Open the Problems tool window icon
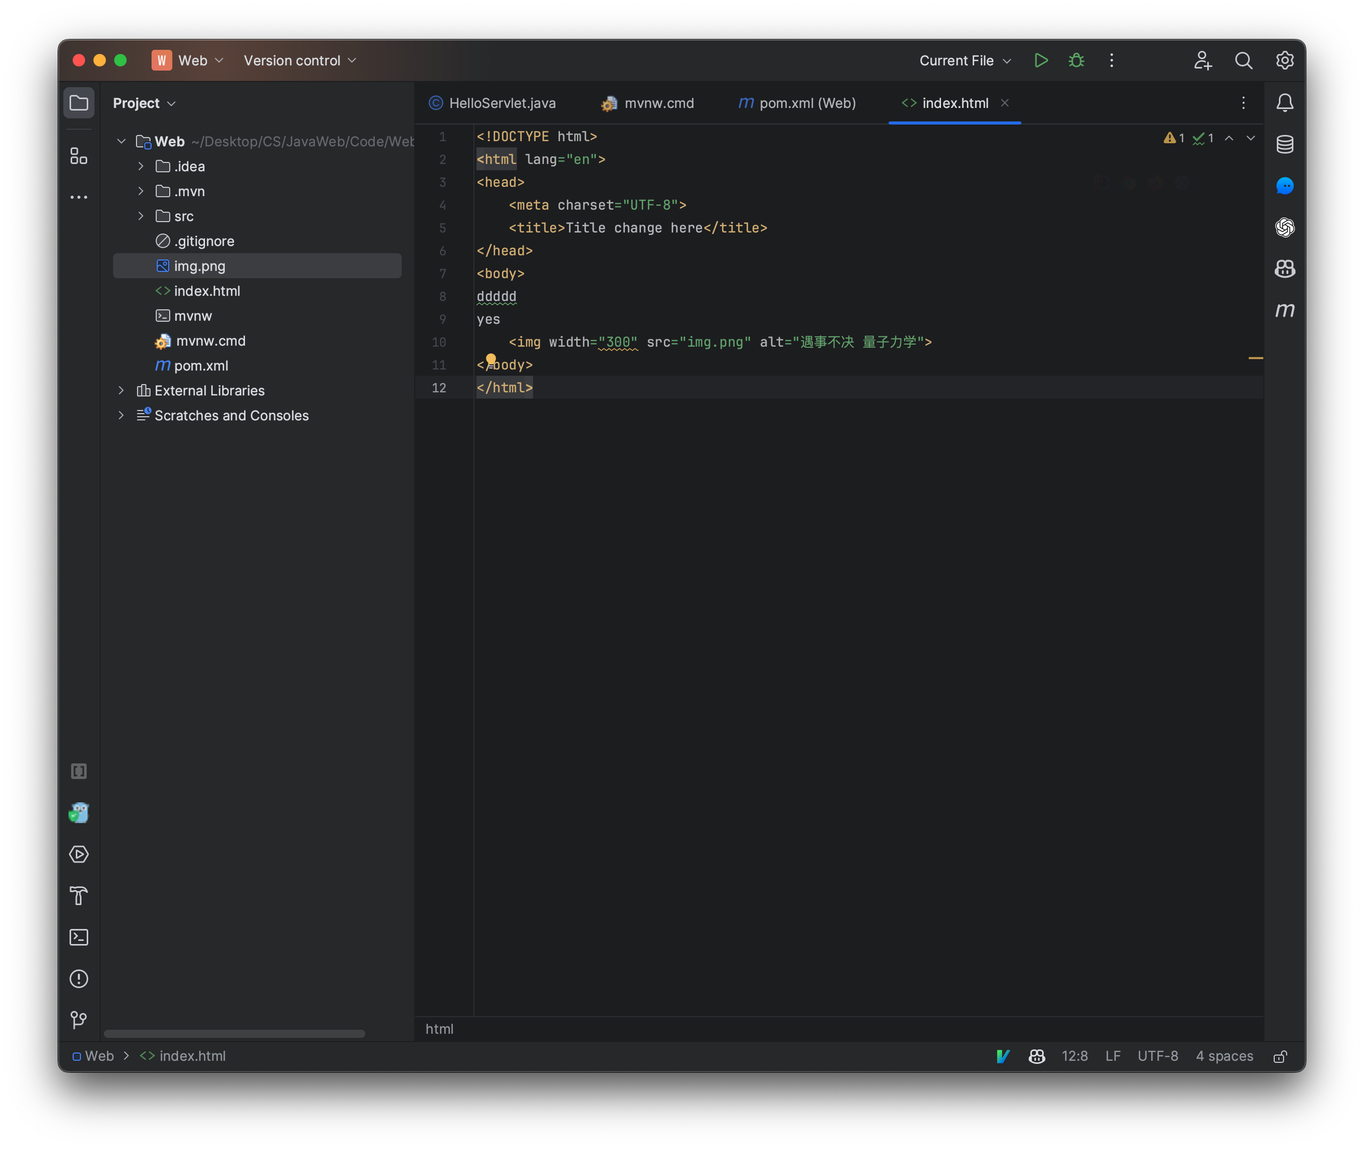The image size is (1364, 1149). coord(79,979)
